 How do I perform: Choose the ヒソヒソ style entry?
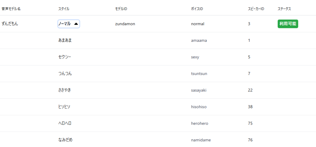click(x=64, y=107)
